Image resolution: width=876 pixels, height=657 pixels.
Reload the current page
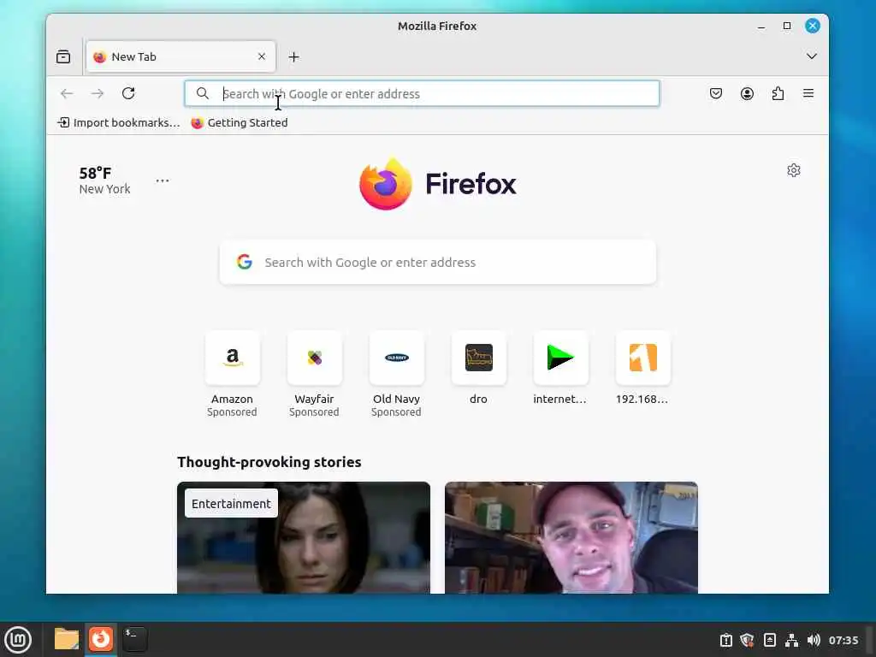128,93
